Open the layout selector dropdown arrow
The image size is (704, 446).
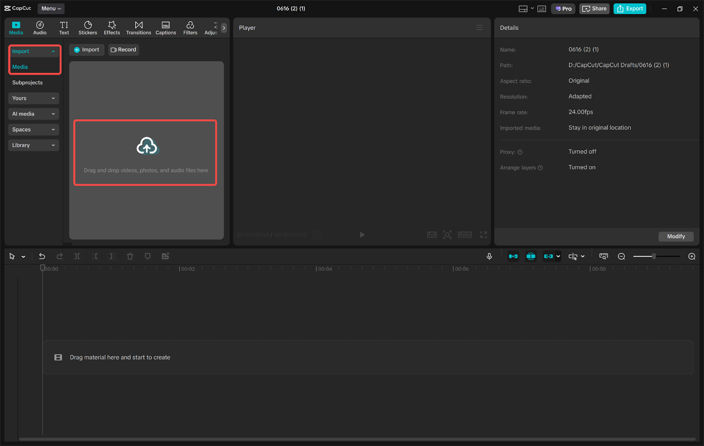[532, 8]
